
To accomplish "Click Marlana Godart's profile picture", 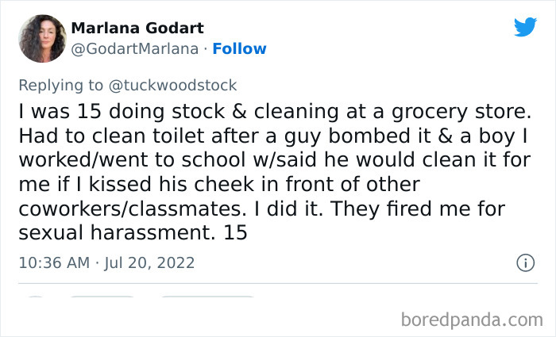I will coord(43,38).
